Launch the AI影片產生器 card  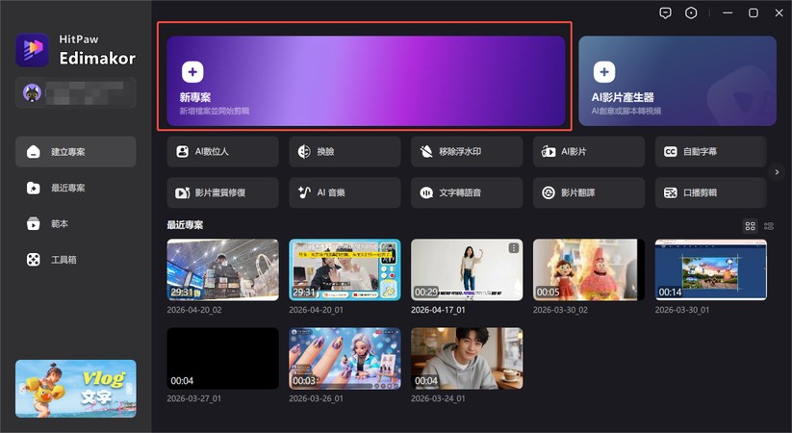677,81
